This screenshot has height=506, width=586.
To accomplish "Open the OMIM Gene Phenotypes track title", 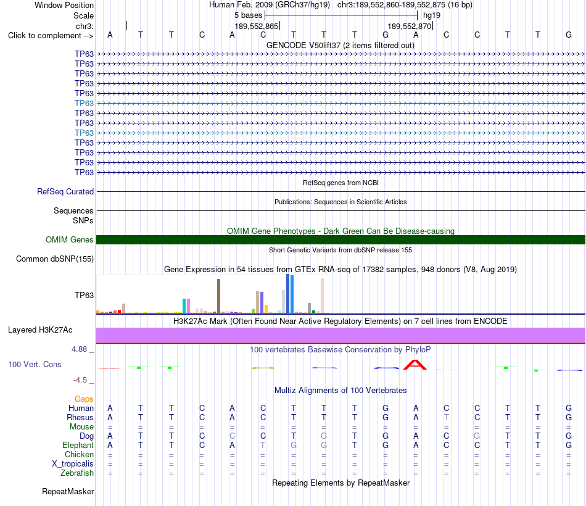I will tap(341, 231).
